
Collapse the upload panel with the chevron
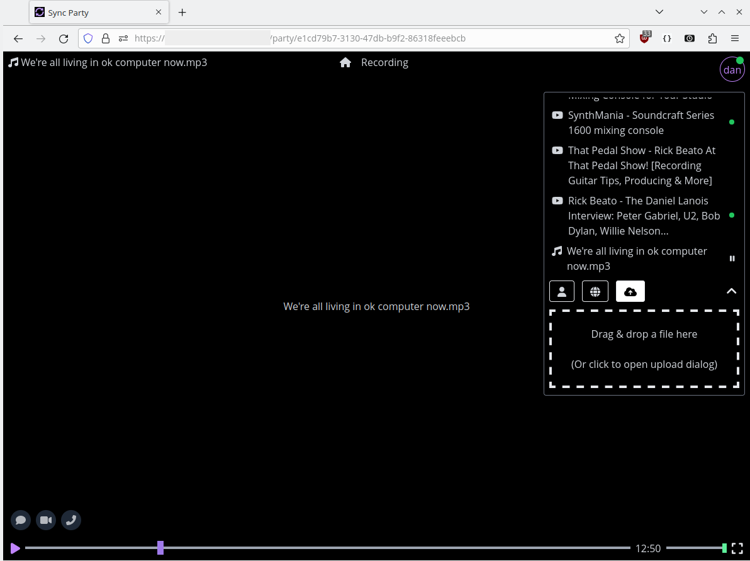click(x=732, y=291)
